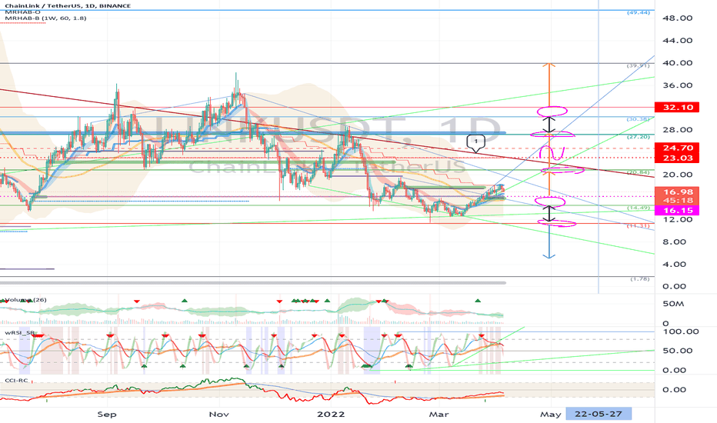Open the Volume (26) indicator label
This screenshot has height=423, width=717.
tap(25, 300)
